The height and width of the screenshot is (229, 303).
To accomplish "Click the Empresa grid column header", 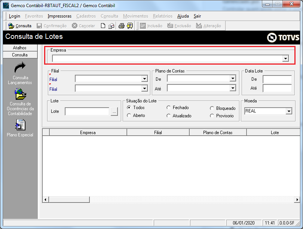I will pos(88,133).
